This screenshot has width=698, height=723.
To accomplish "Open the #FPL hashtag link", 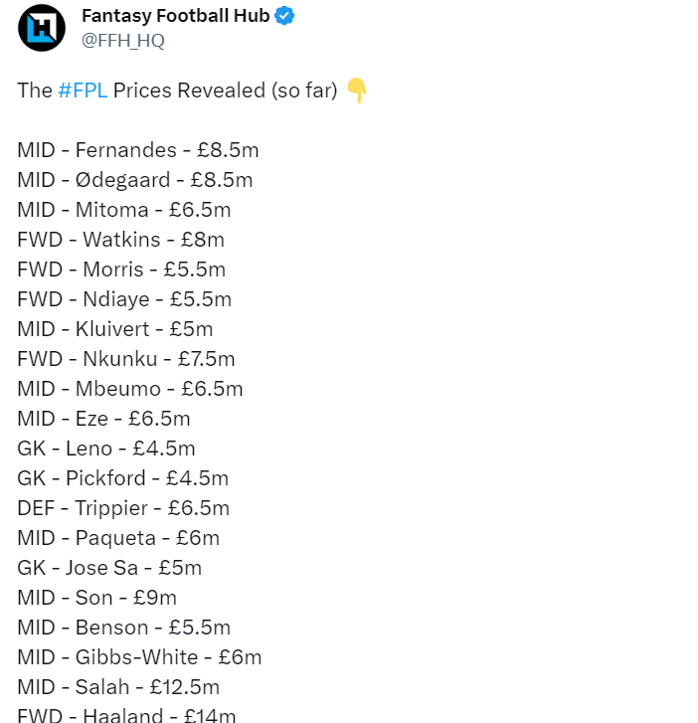I will pos(83,90).
